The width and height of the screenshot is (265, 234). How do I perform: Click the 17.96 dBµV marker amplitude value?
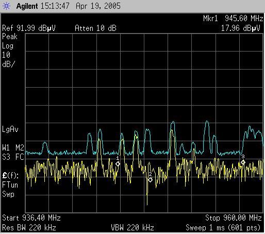point(240,28)
